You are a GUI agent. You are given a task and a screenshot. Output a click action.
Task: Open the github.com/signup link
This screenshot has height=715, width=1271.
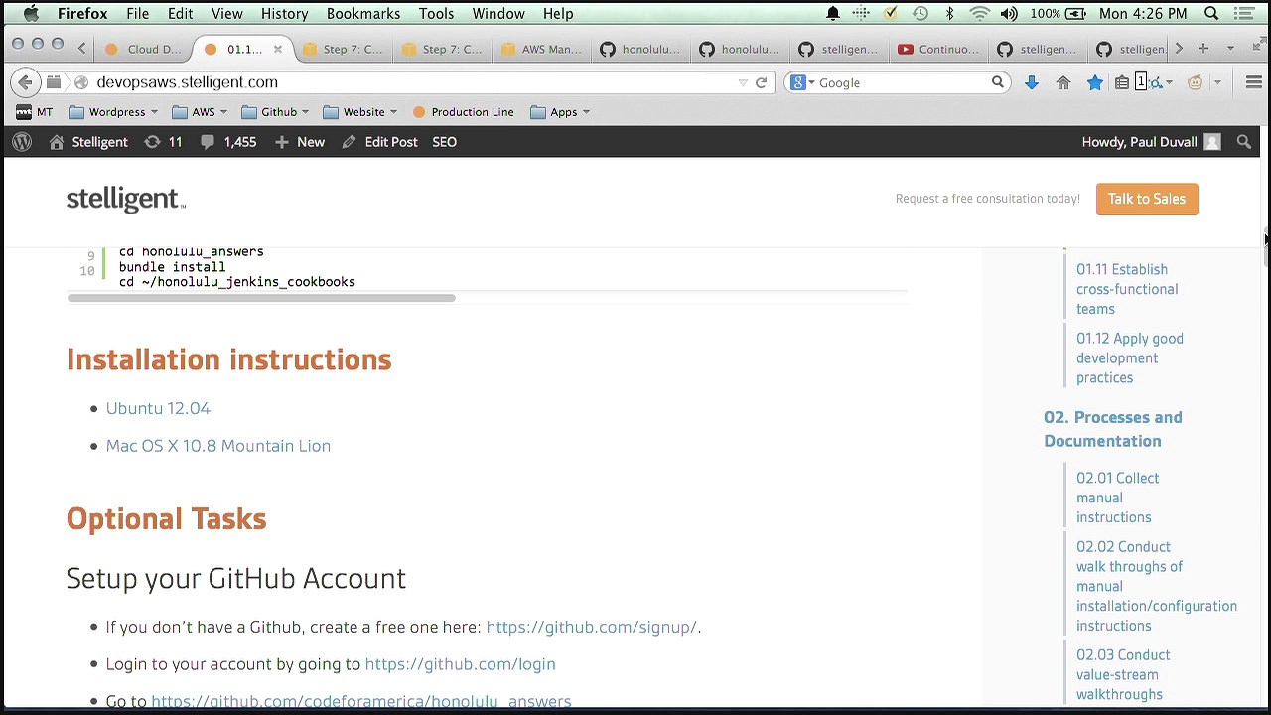pyautogui.click(x=592, y=627)
